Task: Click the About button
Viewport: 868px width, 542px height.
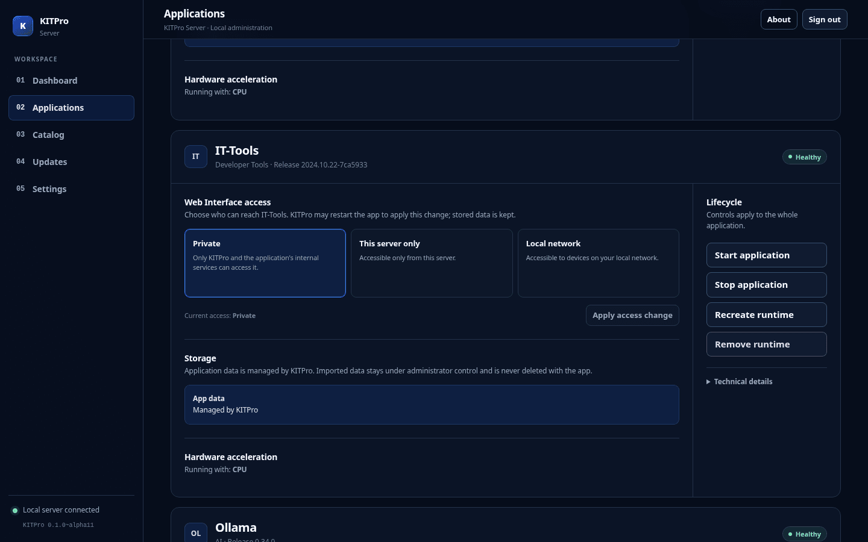Action: coord(779,19)
